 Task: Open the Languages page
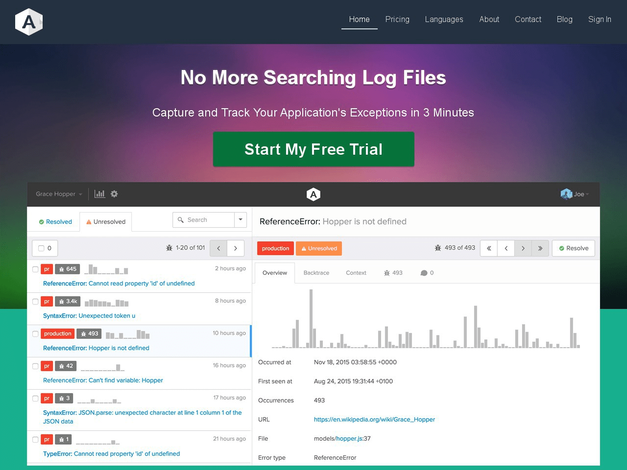pos(444,19)
